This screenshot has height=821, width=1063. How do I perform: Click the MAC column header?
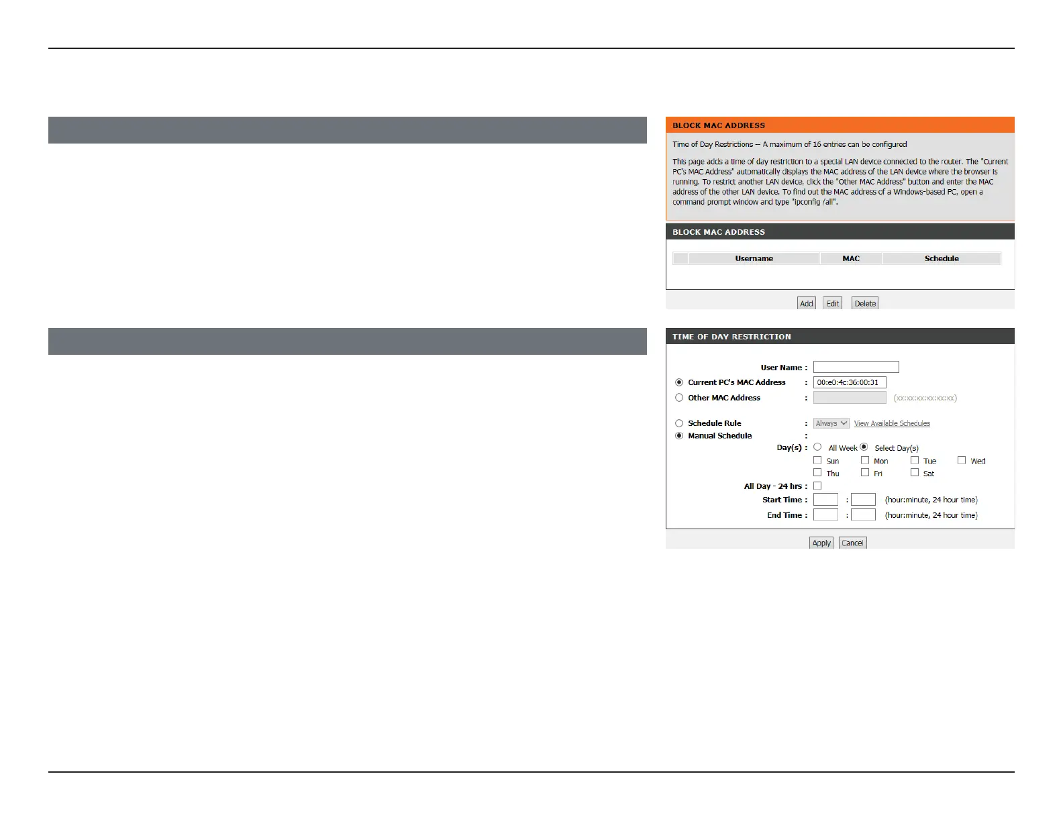pyautogui.click(x=851, y=258)
